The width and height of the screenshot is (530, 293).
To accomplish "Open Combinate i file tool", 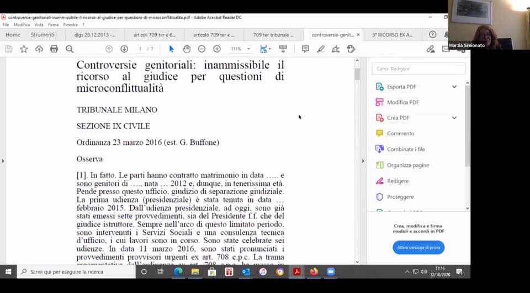I will (406, 149).
